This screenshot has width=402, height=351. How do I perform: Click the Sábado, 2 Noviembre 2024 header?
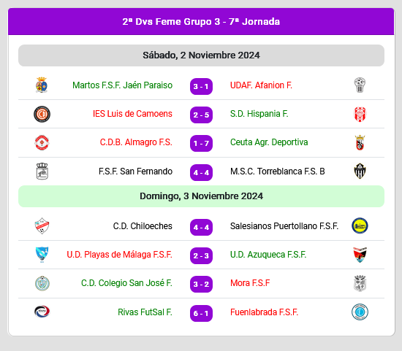201,55
